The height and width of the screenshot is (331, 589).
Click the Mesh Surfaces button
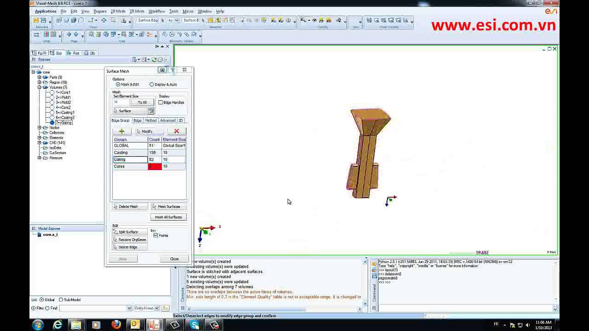(x=169, y=206)
